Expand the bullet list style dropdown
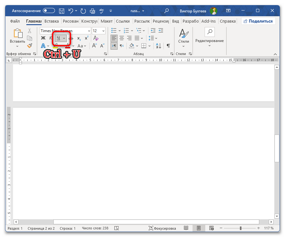Viewport: 285px width, 237px height. [119, 31]
